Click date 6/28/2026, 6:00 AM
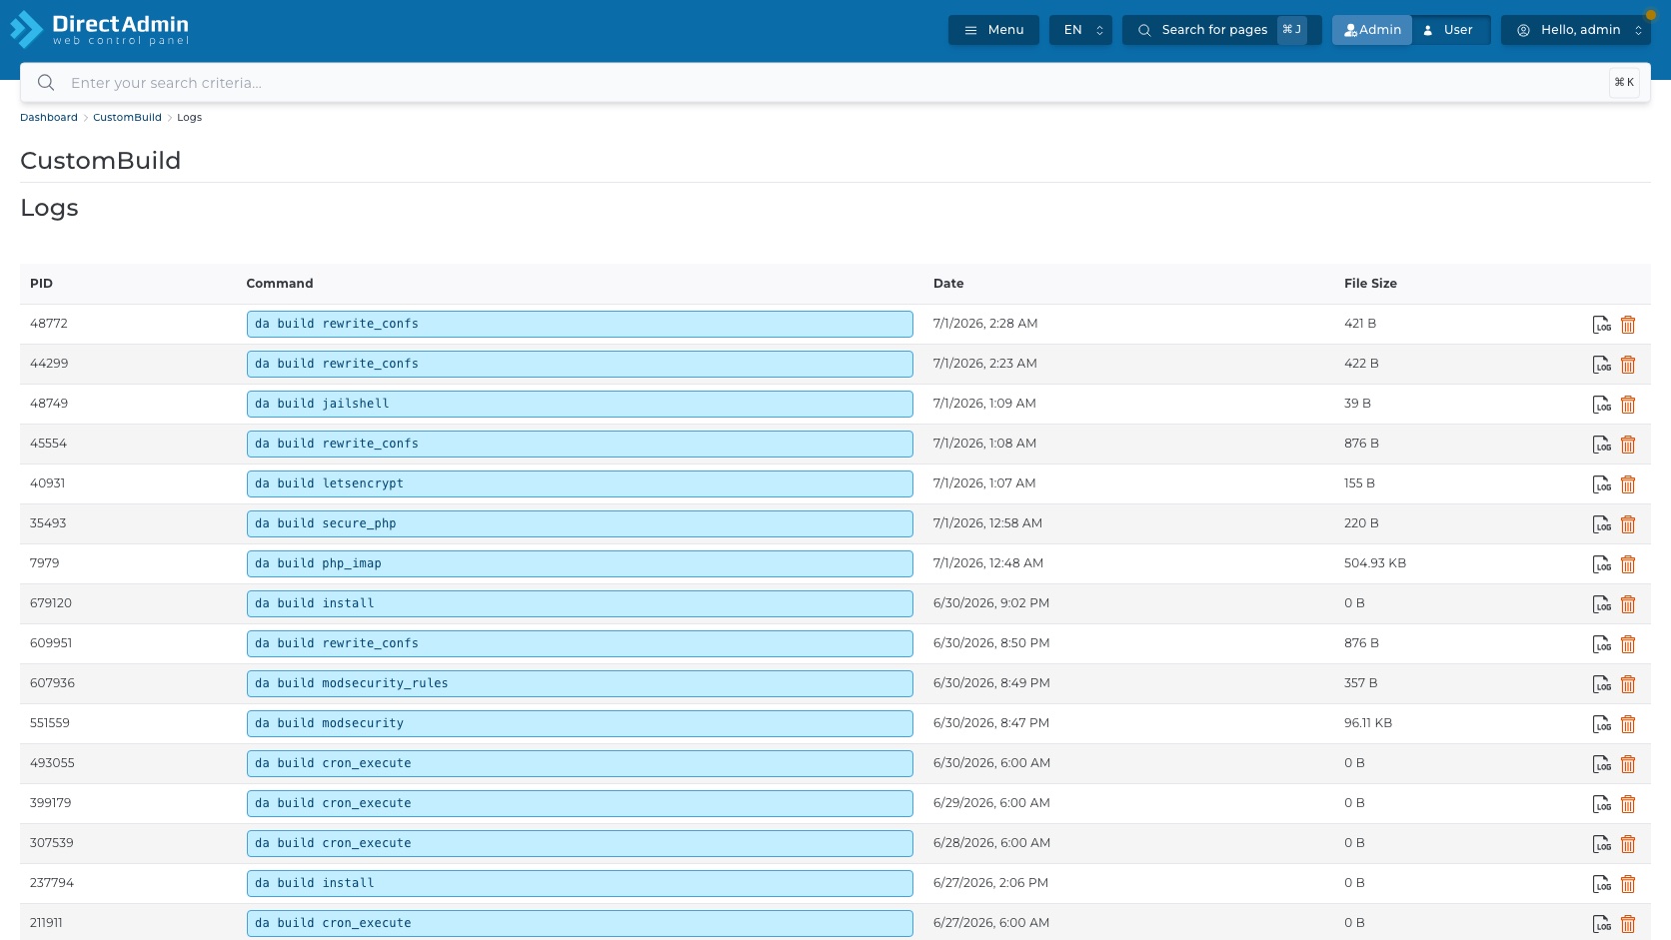The width and height of the screenshot is (1671, 940). [x=991, y=843]
